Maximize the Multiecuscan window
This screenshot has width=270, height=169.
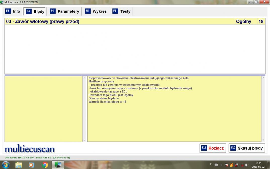pos(256,2)
